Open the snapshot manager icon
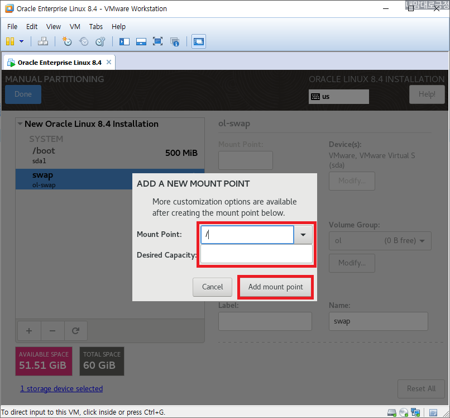Viewport: 450px width, 418px height. (100, 41)
